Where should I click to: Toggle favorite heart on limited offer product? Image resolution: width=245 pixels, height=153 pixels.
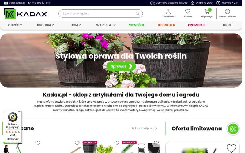tap(231, 148)
